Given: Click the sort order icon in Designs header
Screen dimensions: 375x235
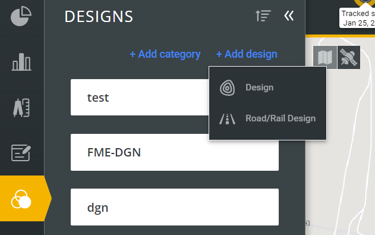Looking at the screenshot, I should 263,16.
